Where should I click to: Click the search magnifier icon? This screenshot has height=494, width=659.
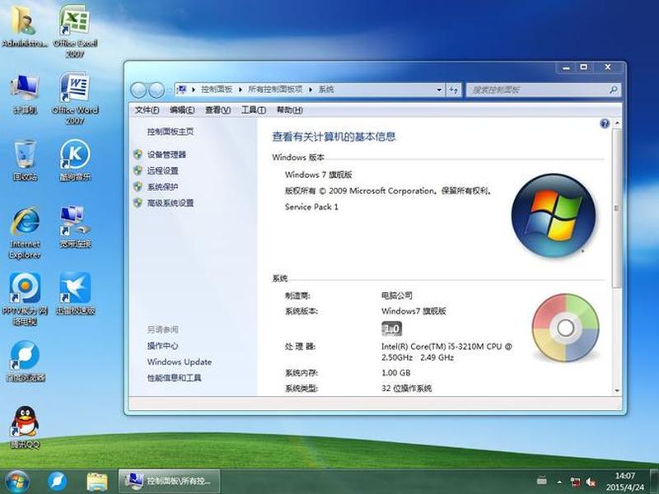point(613,90)
